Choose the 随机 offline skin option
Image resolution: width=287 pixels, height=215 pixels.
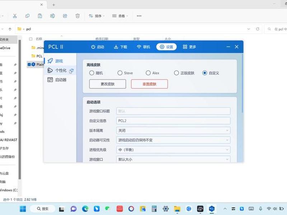click(96, 73)
